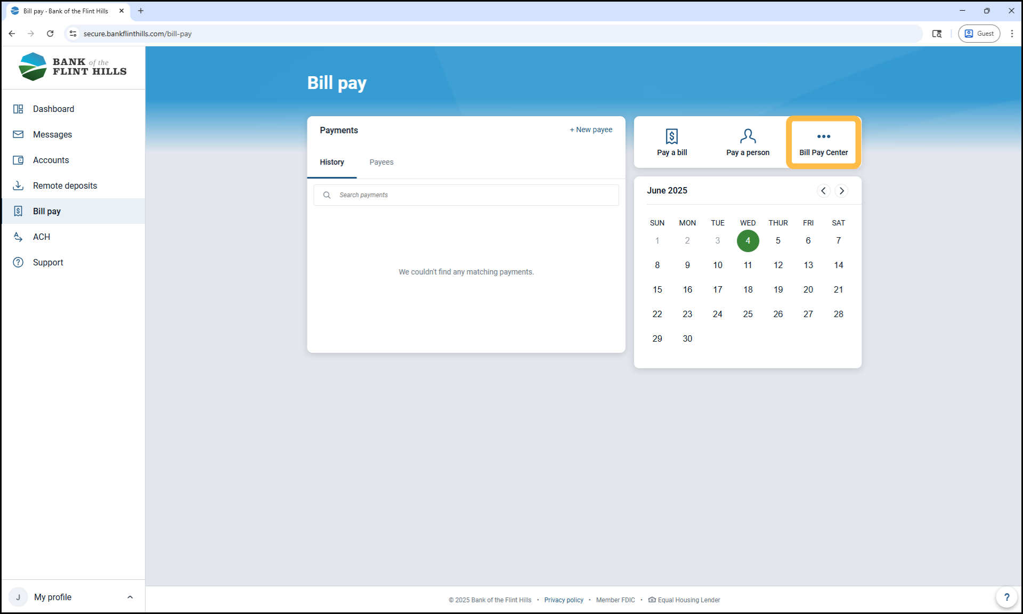Switch to the Payees tab
The image size is (1023, 614).
381,162
